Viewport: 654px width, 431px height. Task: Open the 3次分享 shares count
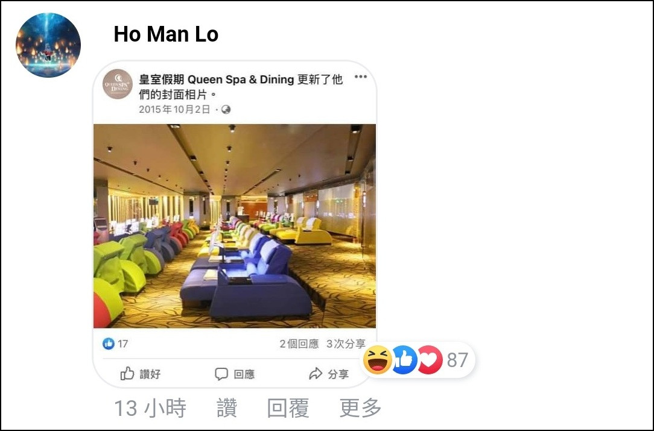[346, 344]
